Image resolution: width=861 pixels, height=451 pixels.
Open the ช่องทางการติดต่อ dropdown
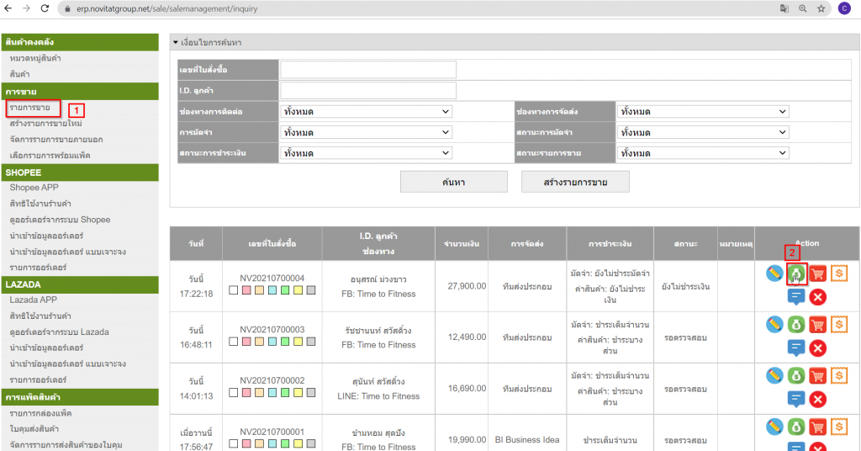pos(366,111)
